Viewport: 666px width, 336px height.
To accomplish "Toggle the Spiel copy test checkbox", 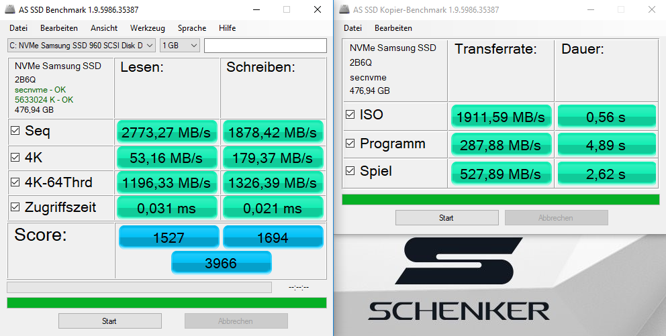I will click(x=350, y=171).
